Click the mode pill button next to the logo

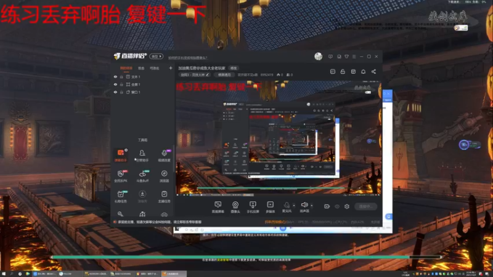tap(157, 57)
